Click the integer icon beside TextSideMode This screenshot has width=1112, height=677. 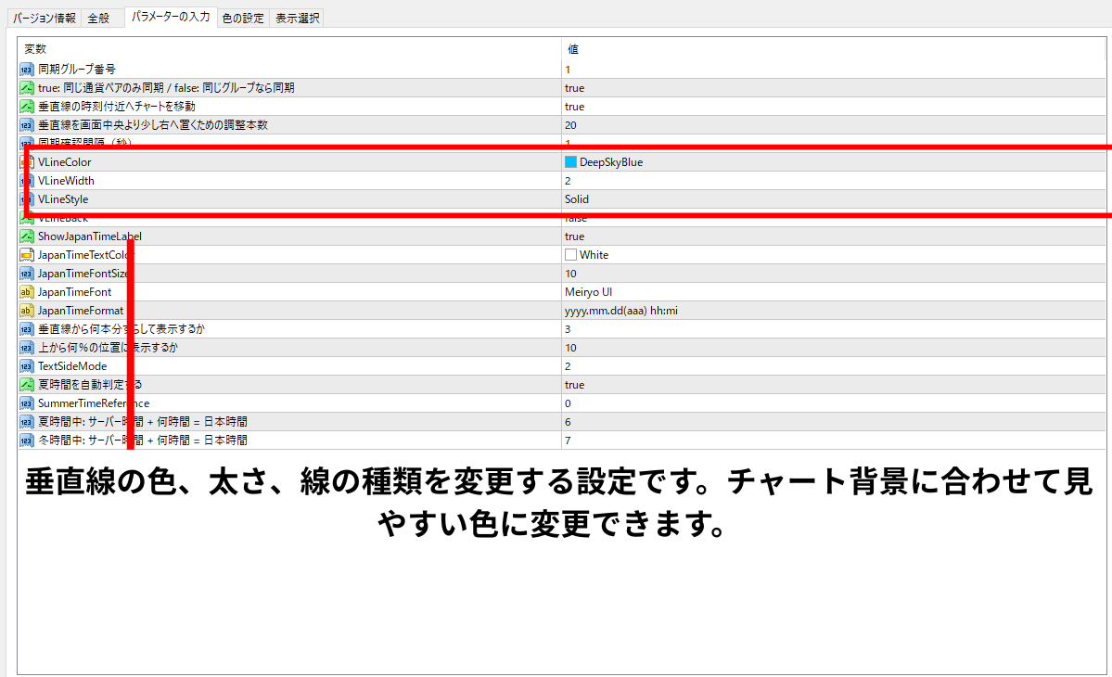tap(26, 366)
